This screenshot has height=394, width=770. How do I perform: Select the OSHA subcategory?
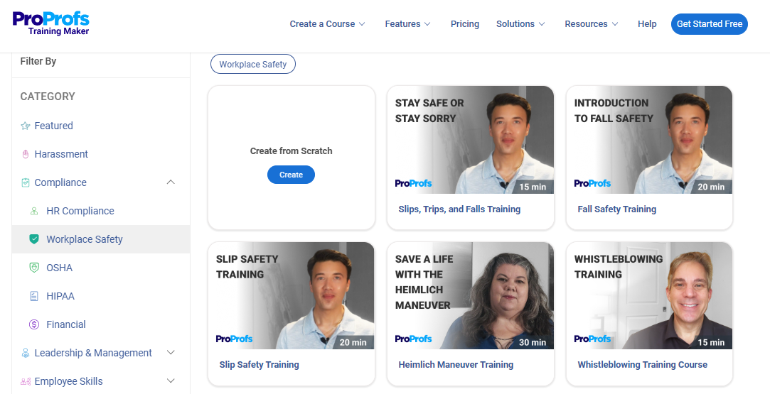pyautogui.click(x=60, y=268)
